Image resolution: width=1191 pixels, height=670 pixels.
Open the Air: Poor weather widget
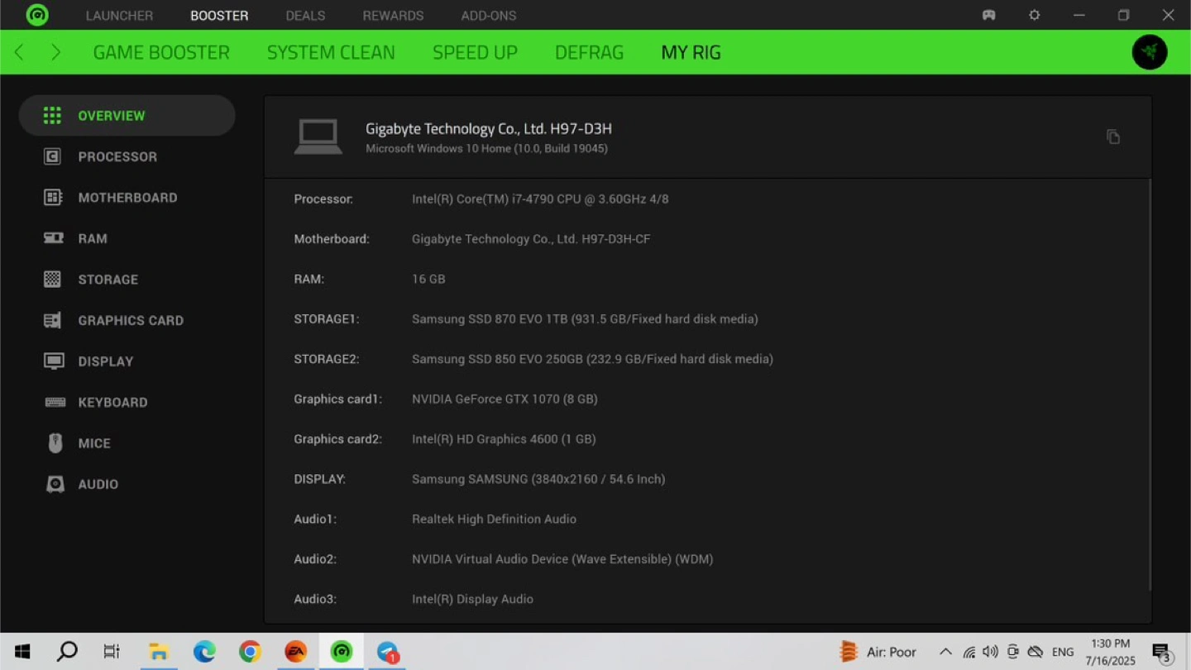coord(878,652)
